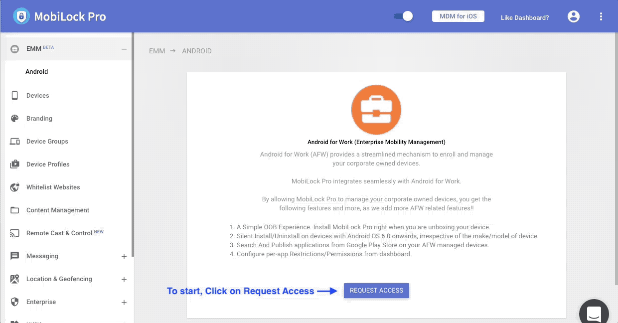Screen dimensions: 618x323
Task: Click the Enterprise shield icon
Action: (x=15, y=302)
